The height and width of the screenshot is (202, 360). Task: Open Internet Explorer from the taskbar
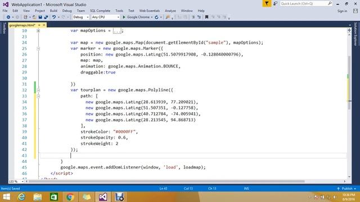[21, 197]
